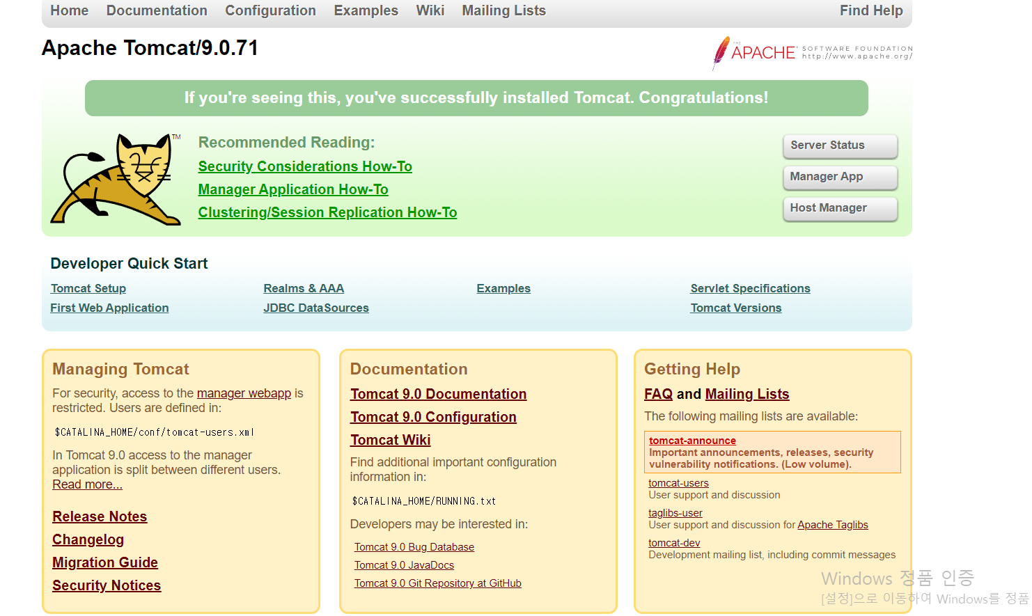Image resolution: width=1032 pixels, height=616 pixels.
Task: Follow the Tomcat Setup link
Action: [88, 288]
